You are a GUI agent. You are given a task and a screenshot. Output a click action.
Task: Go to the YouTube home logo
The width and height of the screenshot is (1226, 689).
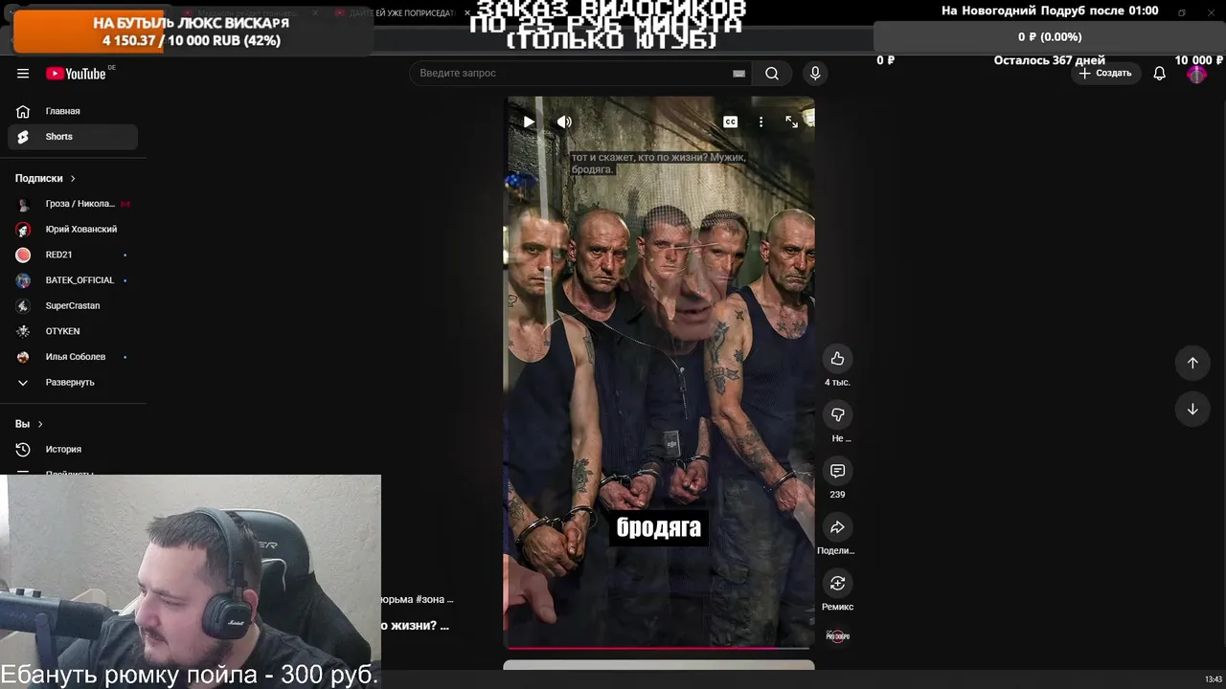point(76,74)
